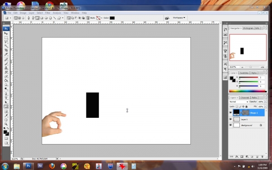Click the create new layer icon
The width and height of the screenshot is (272, 170).
point(257,157)
